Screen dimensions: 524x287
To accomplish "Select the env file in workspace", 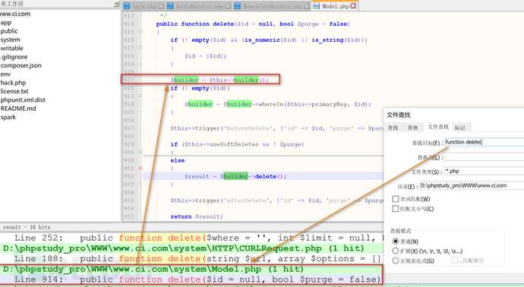I will (5, 74).
